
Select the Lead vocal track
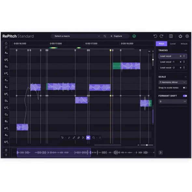(x=172, y=56)
